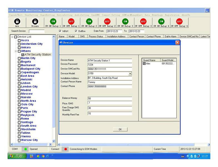Switch on Relay 3 with green ON
The height and width of the screenshot is (167, 218).
125,21
